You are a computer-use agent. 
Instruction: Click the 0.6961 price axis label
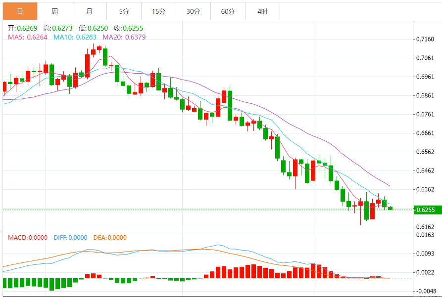tap(425, 77)
